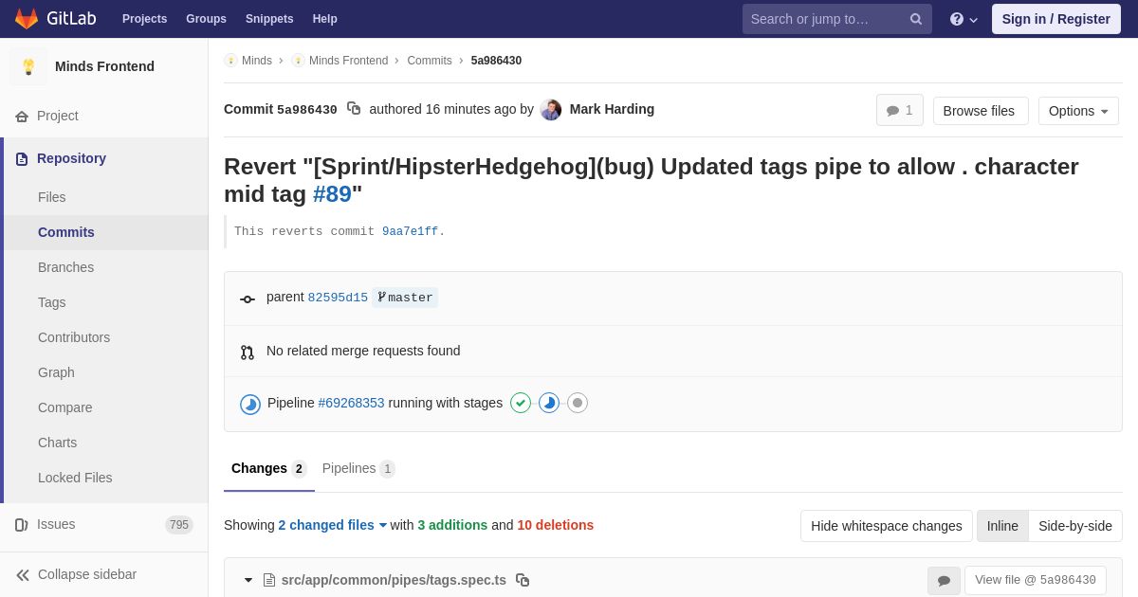This screenshot has height=597, width=1138.
Task: Click the Browse files button
Action: coord(979,111)
